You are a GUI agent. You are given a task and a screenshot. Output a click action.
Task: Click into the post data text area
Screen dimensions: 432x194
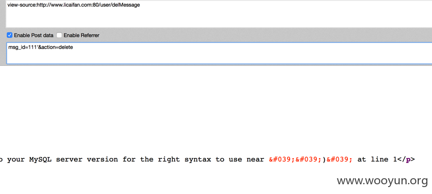pos(219,53)
